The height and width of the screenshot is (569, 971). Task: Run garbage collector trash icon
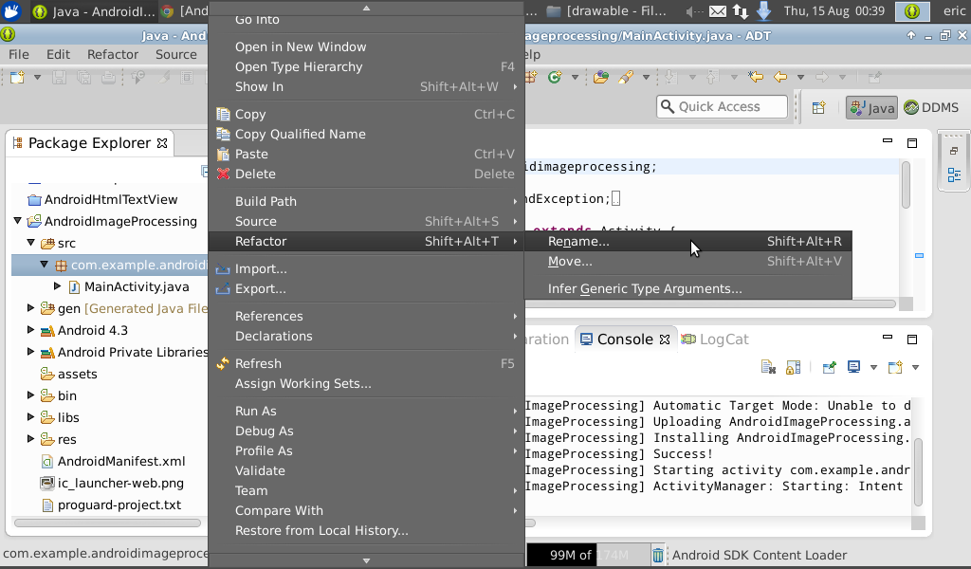click(658, 555)
